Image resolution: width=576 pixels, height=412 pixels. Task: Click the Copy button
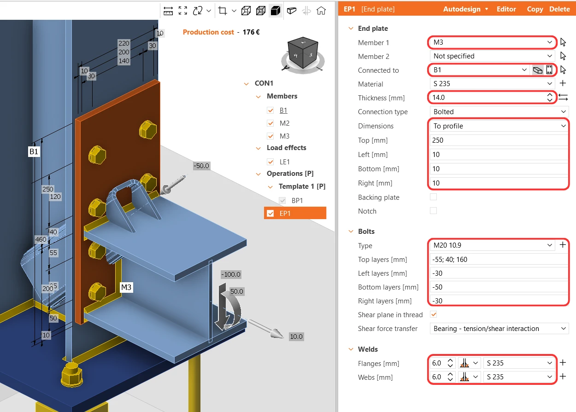[535, 9]
